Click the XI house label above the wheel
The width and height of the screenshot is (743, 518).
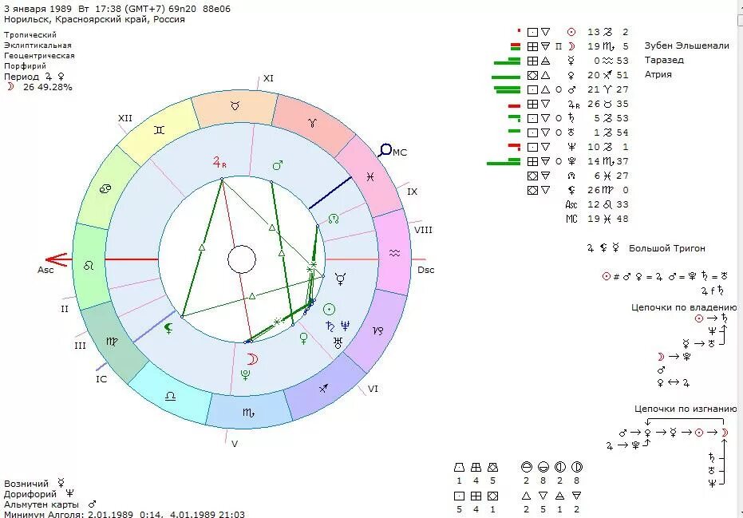(269, 78)
